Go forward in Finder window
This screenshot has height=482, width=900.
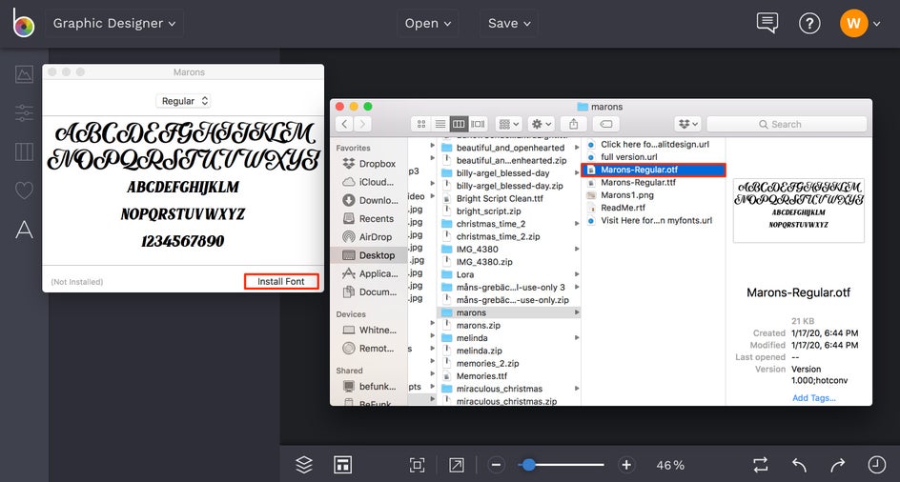362,124
